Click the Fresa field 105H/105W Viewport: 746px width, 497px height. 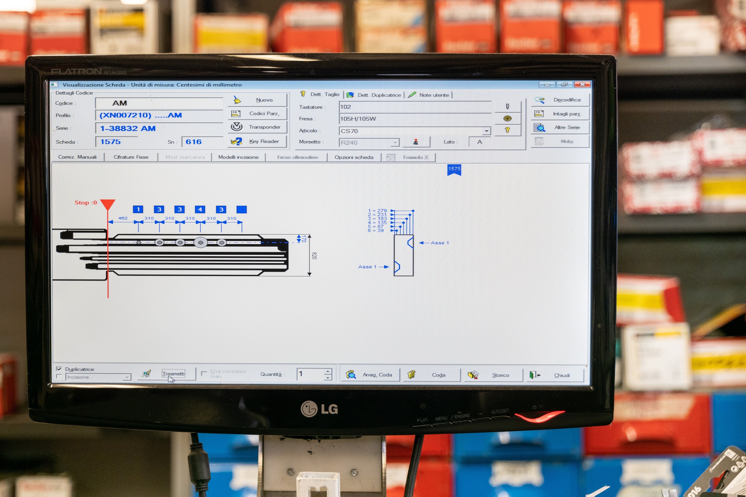[x=415, y=119]
